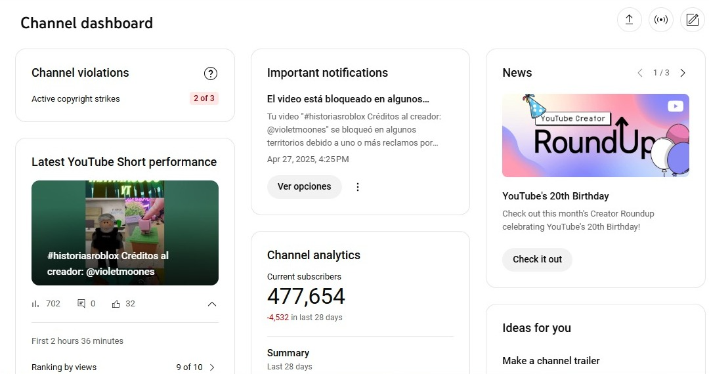Click the likes thumbs-up icon
This screenshot has height=374, width=709.
point(116,304)
